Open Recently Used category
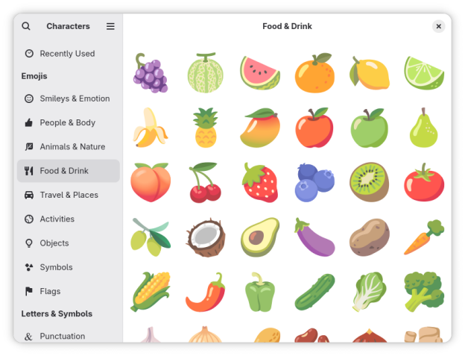The image size is (465, 356). pos(69,54)
